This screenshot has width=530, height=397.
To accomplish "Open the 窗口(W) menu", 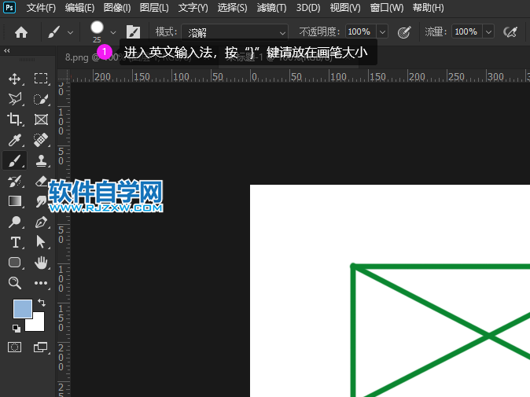I will click(387, 7).
